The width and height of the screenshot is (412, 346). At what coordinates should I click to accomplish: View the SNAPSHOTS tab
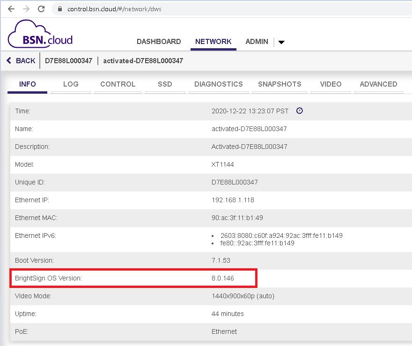pos(280,84)
